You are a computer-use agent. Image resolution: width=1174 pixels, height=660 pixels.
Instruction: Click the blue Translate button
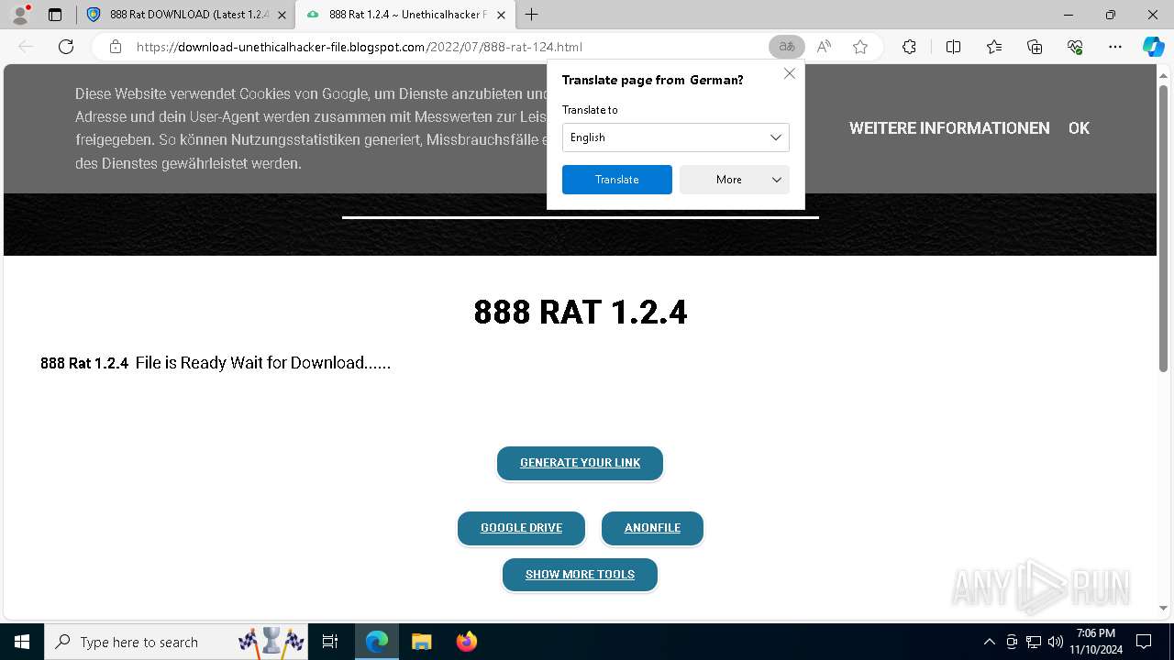click(616, 180)
